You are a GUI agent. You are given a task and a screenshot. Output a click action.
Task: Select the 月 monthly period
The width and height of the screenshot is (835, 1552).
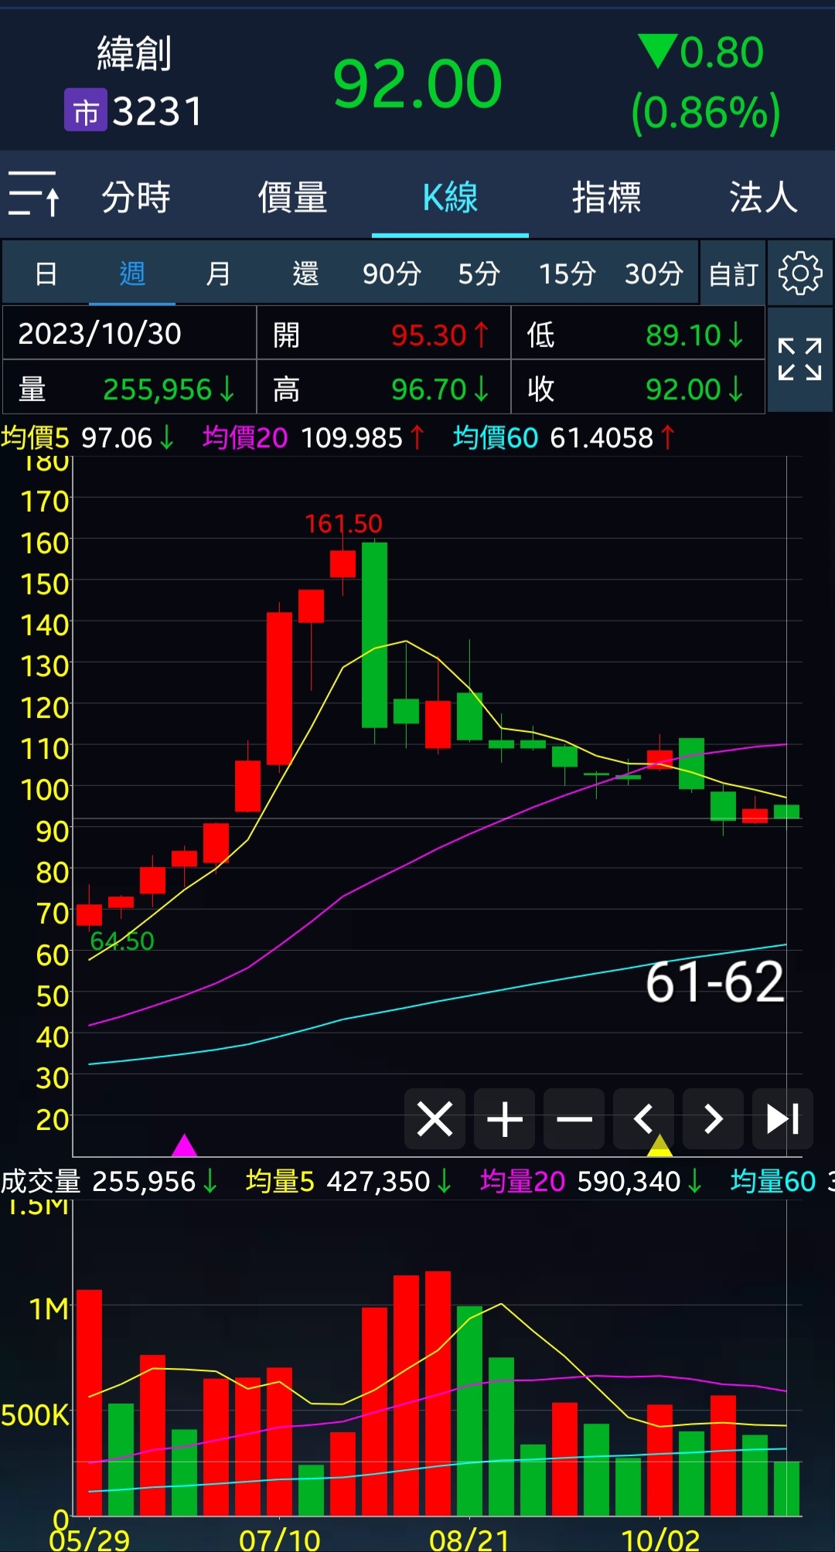[218, 274]
